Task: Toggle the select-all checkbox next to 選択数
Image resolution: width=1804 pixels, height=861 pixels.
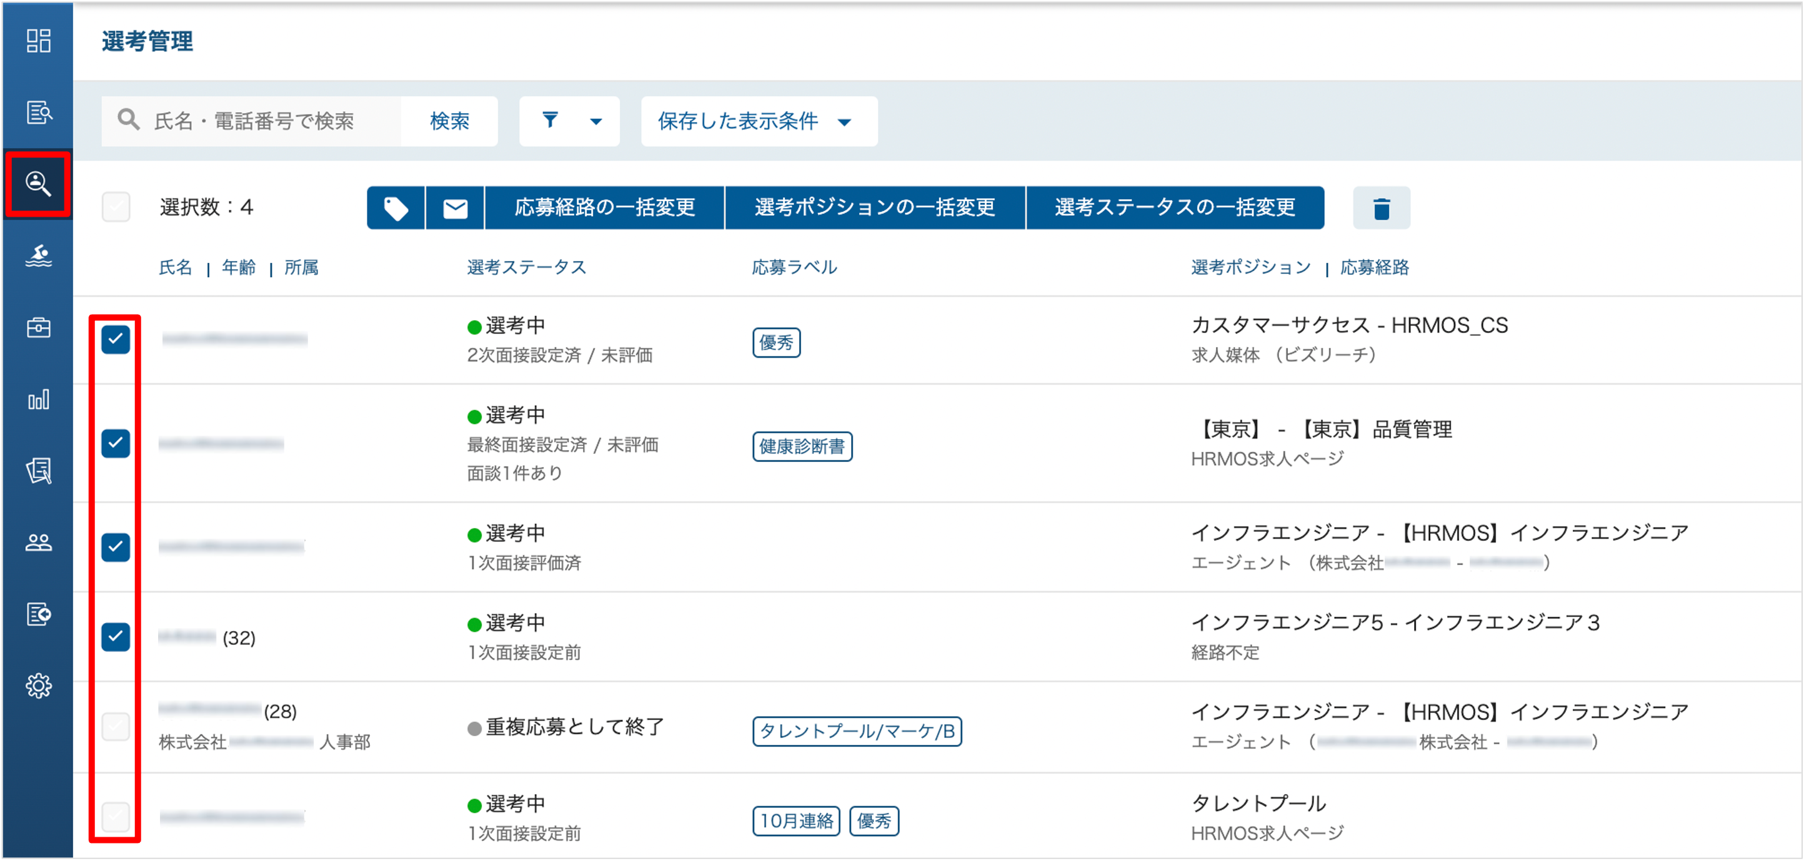Action: click(x=116, y=207)
